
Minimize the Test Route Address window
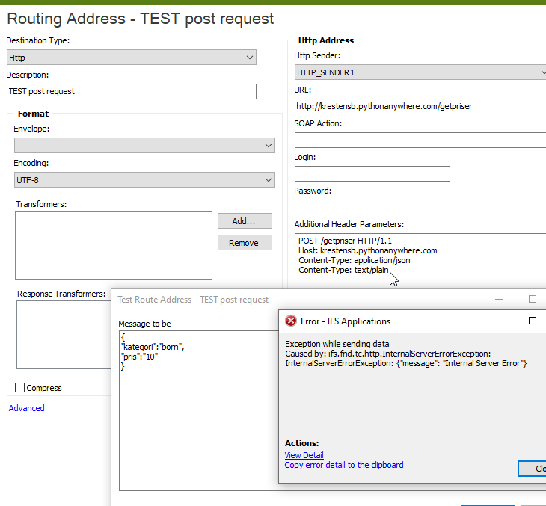pos(499,299)
